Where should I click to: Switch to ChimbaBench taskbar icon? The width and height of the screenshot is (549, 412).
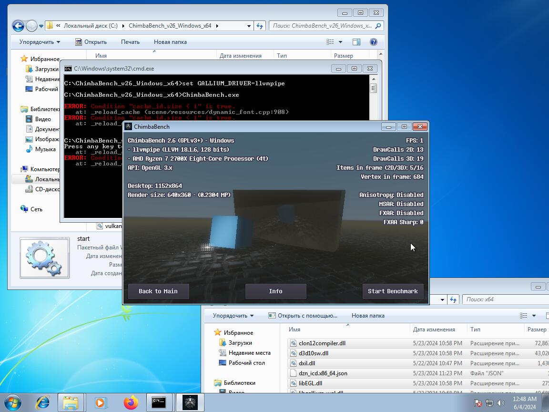[190, 402]
